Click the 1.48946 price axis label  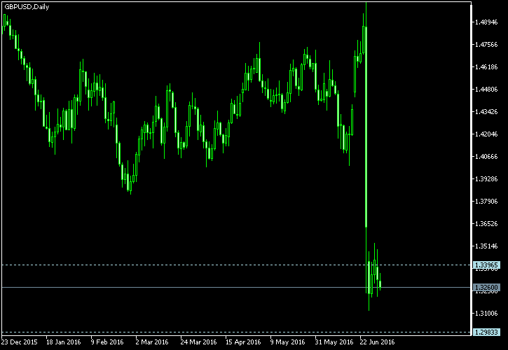(486, 22)
